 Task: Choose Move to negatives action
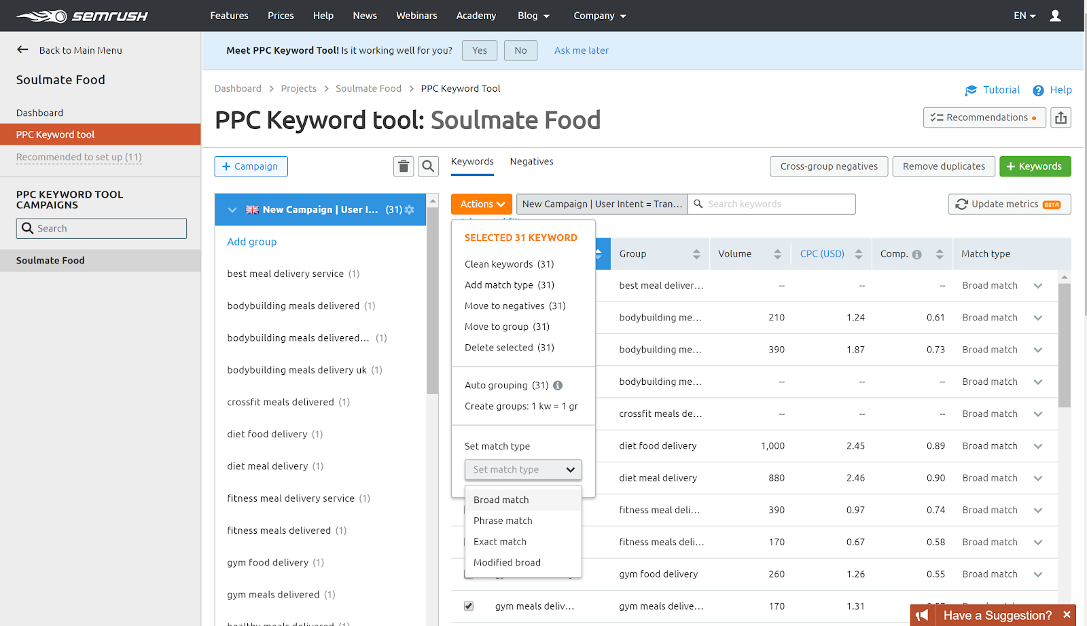point(515,306)
